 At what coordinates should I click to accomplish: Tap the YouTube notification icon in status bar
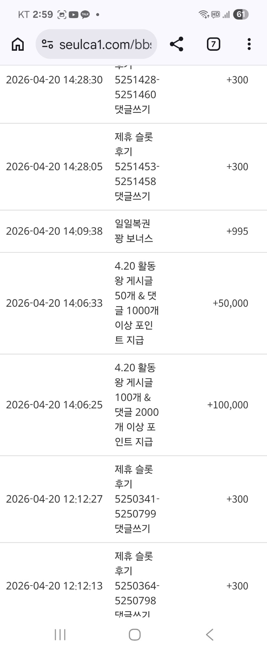(x=73, y=15)
